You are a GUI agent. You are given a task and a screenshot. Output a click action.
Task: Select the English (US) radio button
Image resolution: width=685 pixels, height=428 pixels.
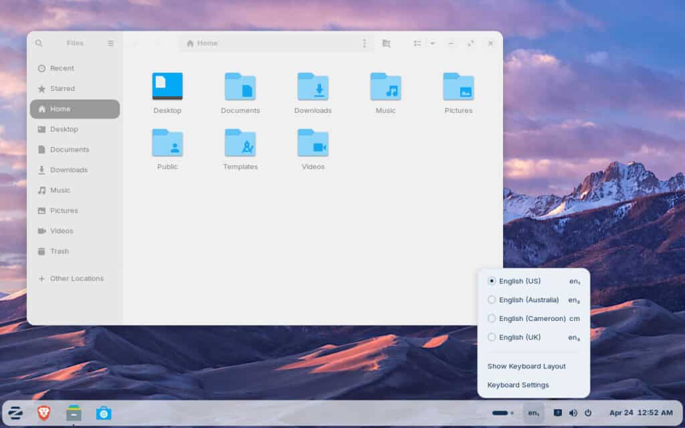[492, 282]
